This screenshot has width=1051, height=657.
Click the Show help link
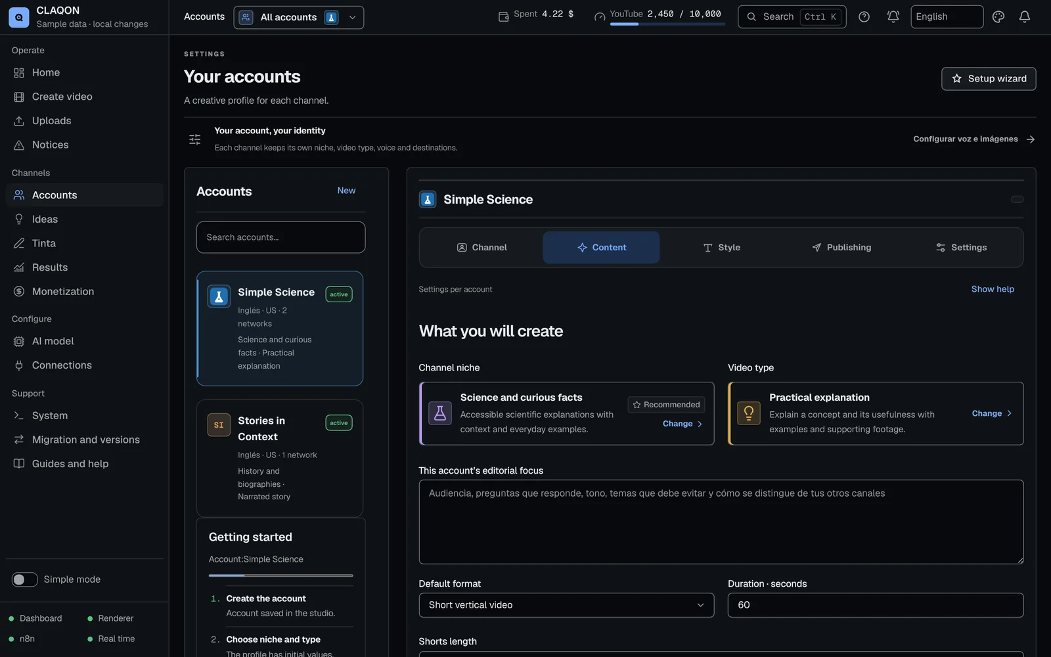pos(993,289)
